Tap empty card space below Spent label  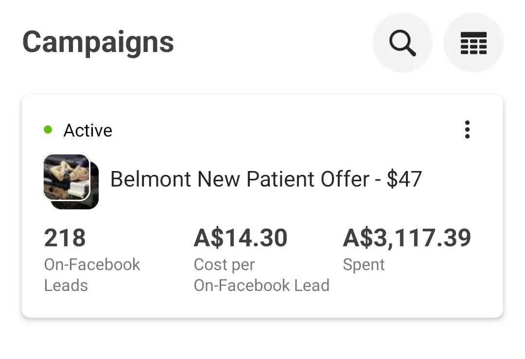point(413,296)
